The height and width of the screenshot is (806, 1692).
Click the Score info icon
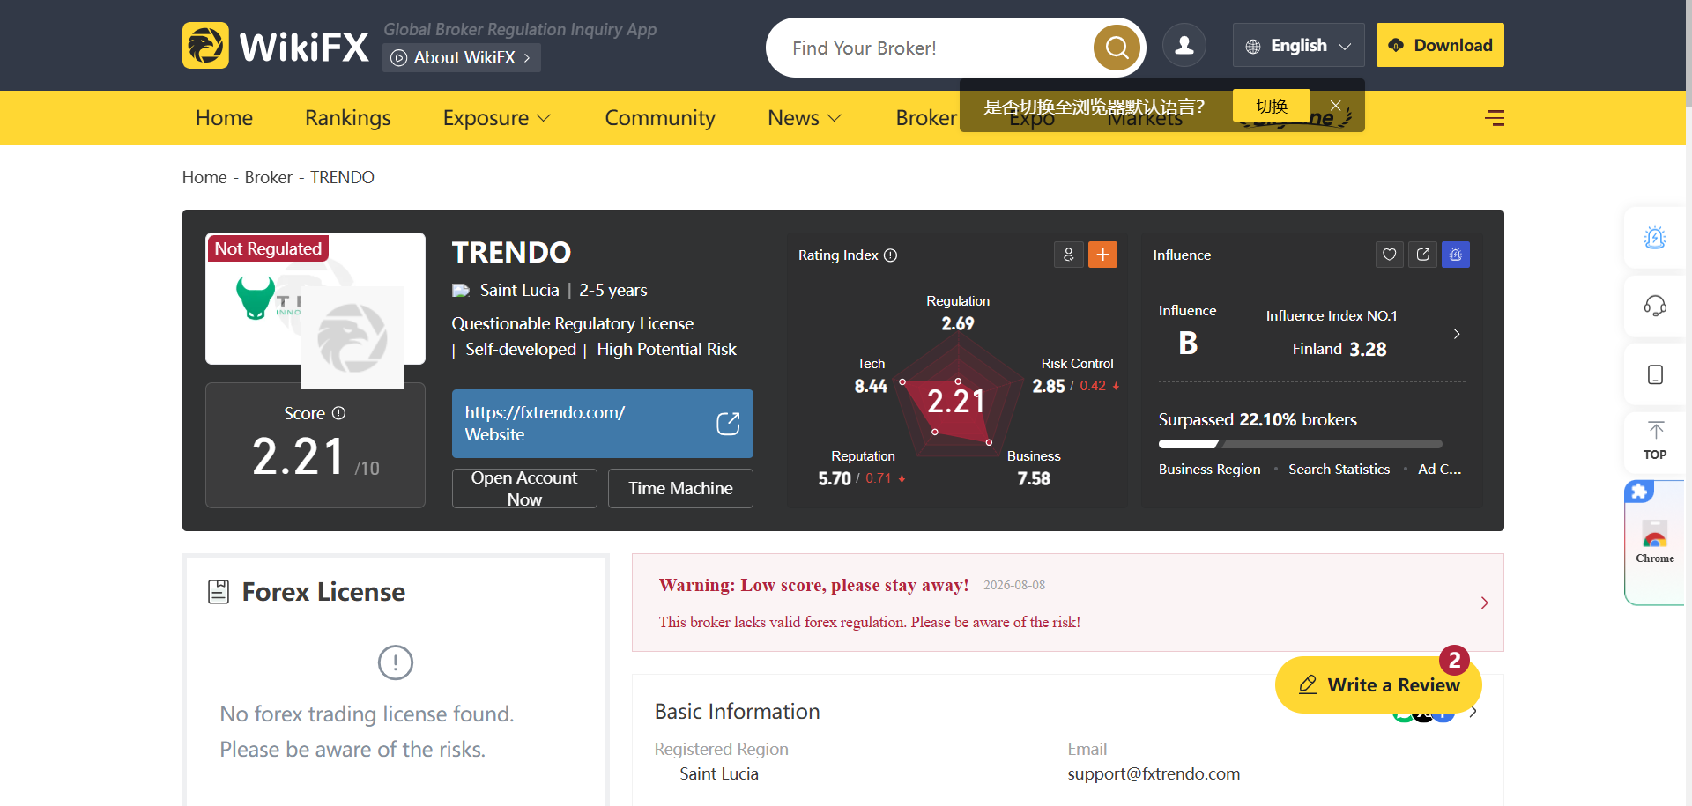tap(339, 413)
